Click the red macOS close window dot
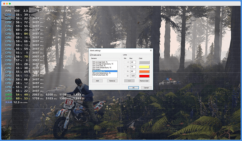Screen dimensions: 242x141 pos(4,4)
